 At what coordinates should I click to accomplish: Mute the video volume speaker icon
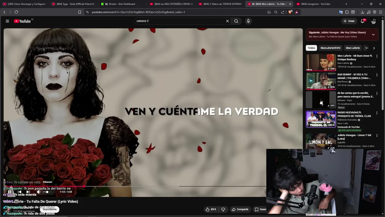point(38,192)
